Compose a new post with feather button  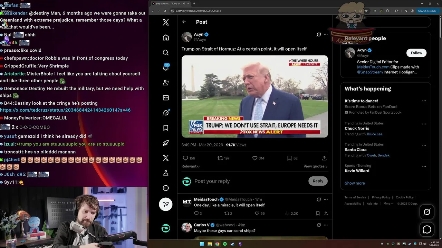[166, 204]
